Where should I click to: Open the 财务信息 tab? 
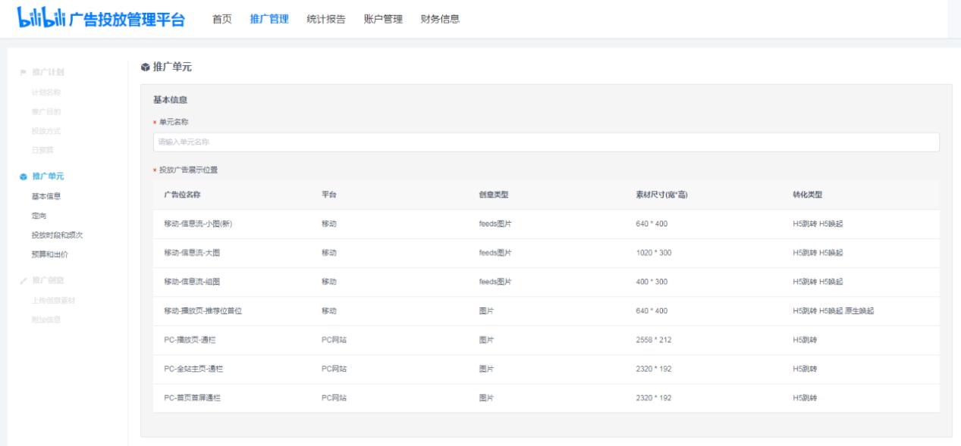pos(440,19)
